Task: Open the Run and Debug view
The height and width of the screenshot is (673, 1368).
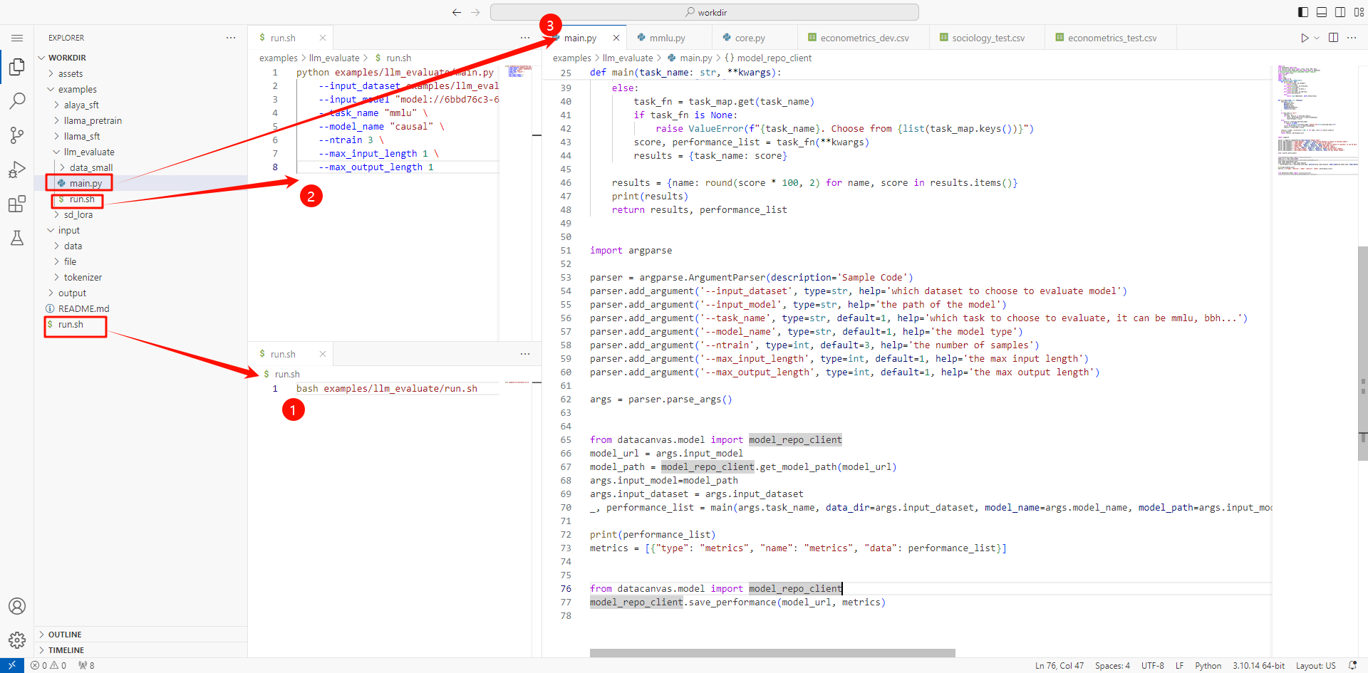Action: click(x=17, y=169)
